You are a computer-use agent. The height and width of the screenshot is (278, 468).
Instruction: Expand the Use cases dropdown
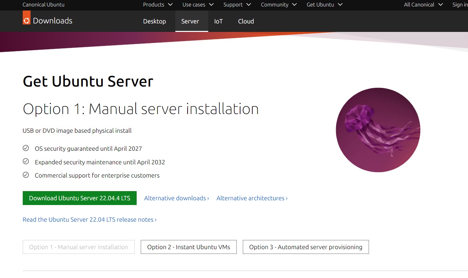(198, 5)
